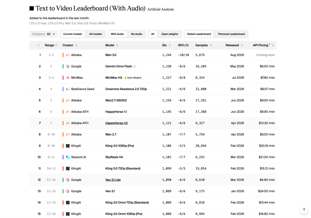311x218 pixels.
Task: Click the Wan 3.0 model name
Action: pos(111,55)
